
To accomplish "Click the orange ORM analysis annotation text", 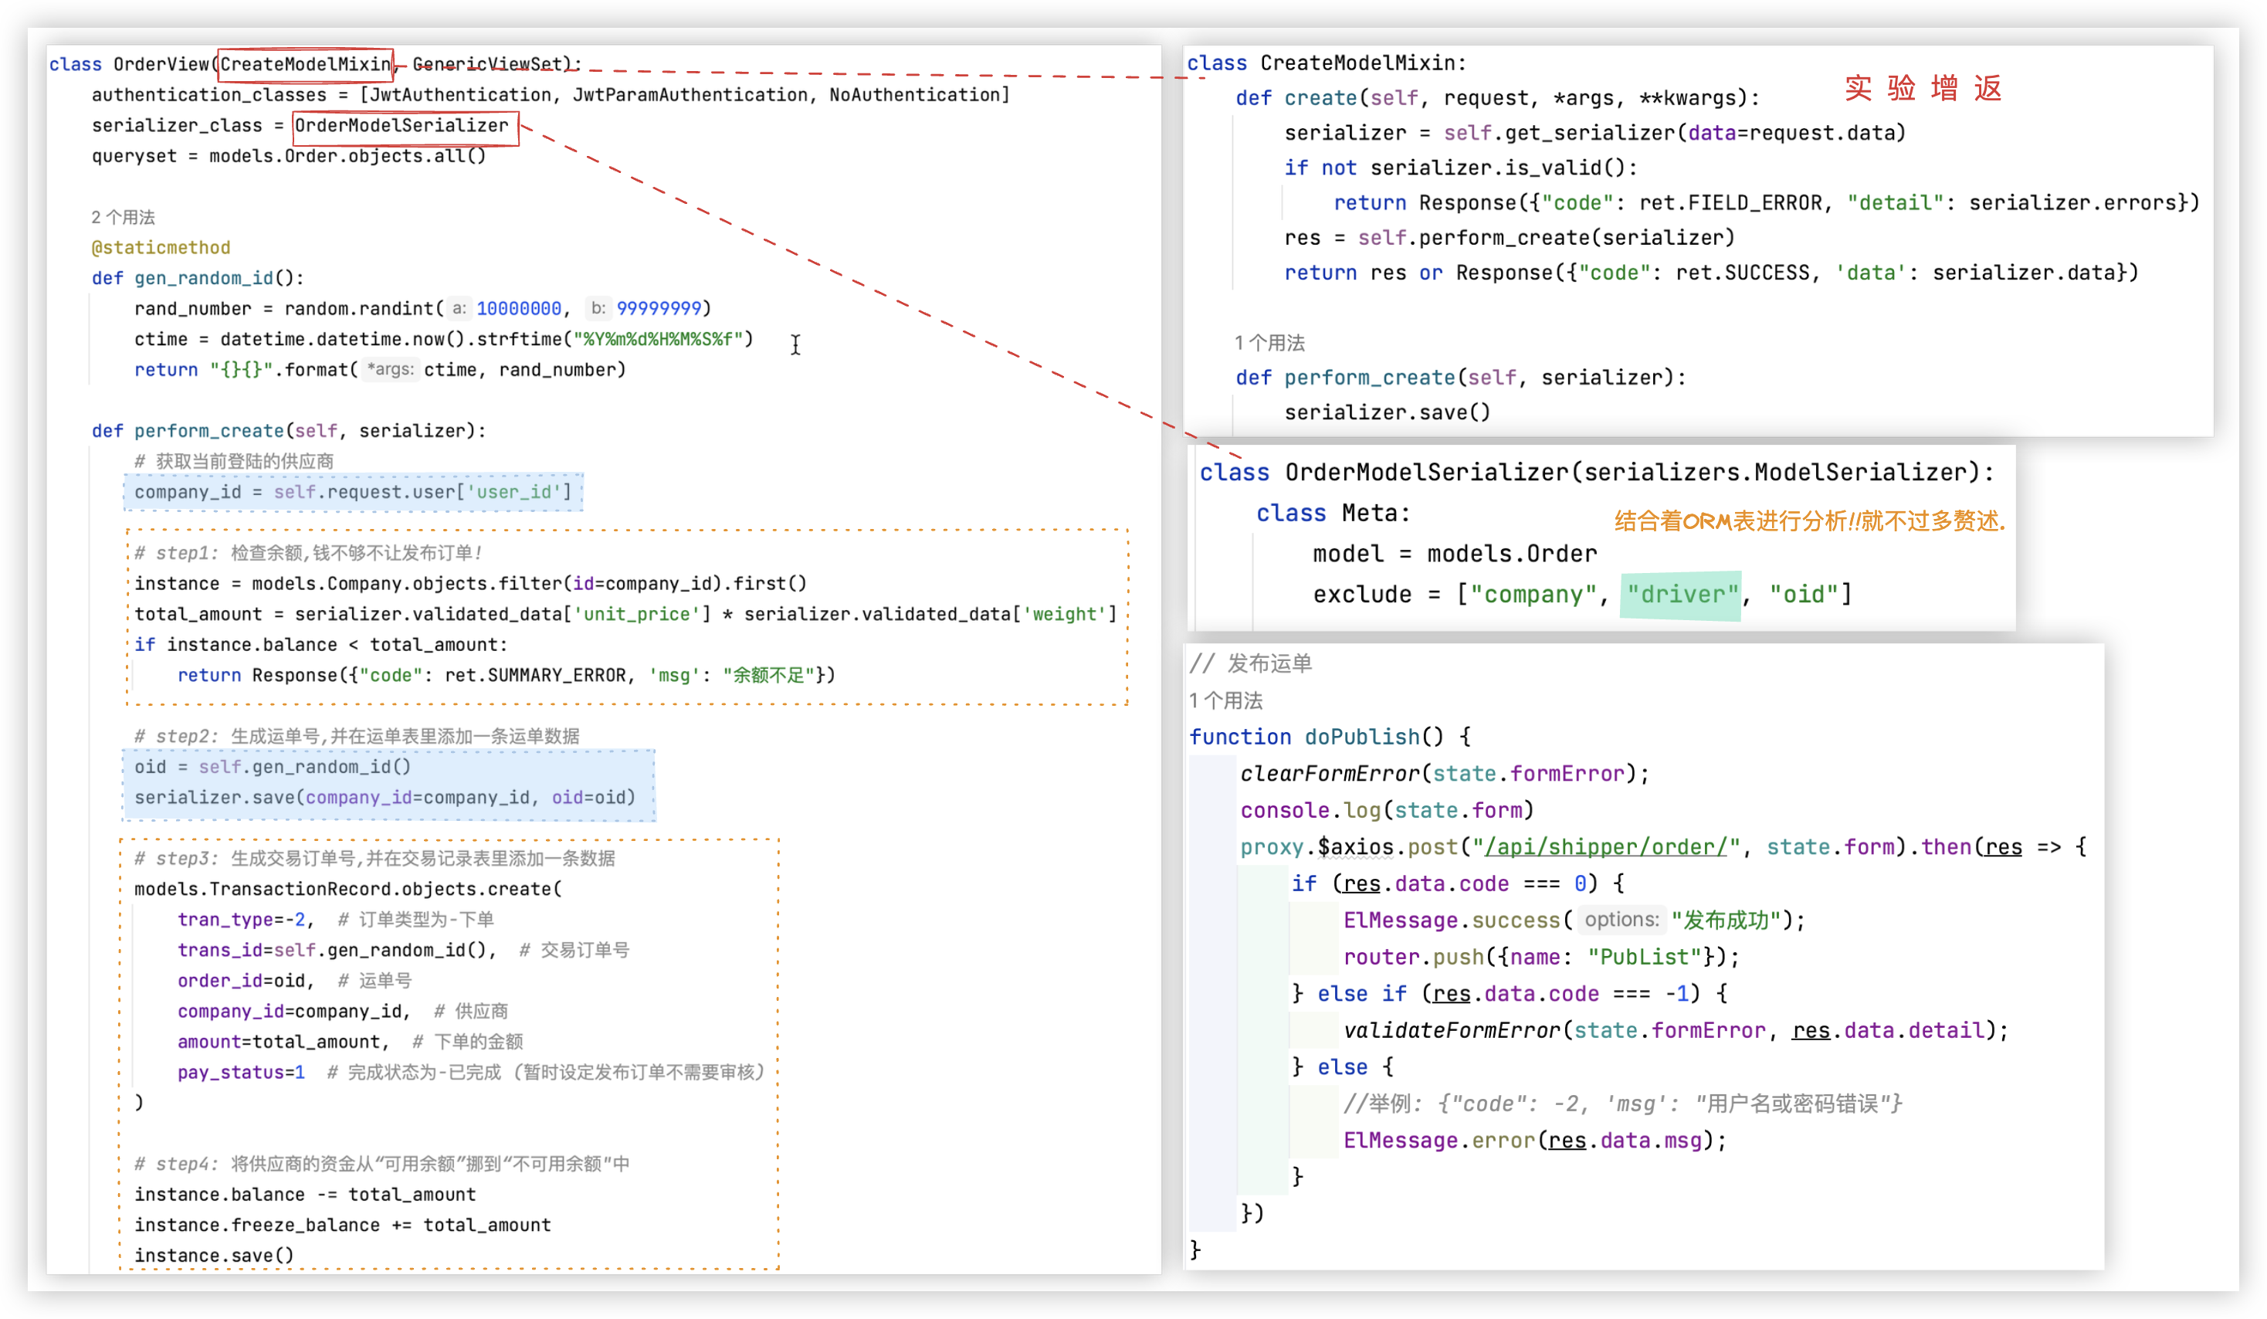I will tap(1809, 521).
